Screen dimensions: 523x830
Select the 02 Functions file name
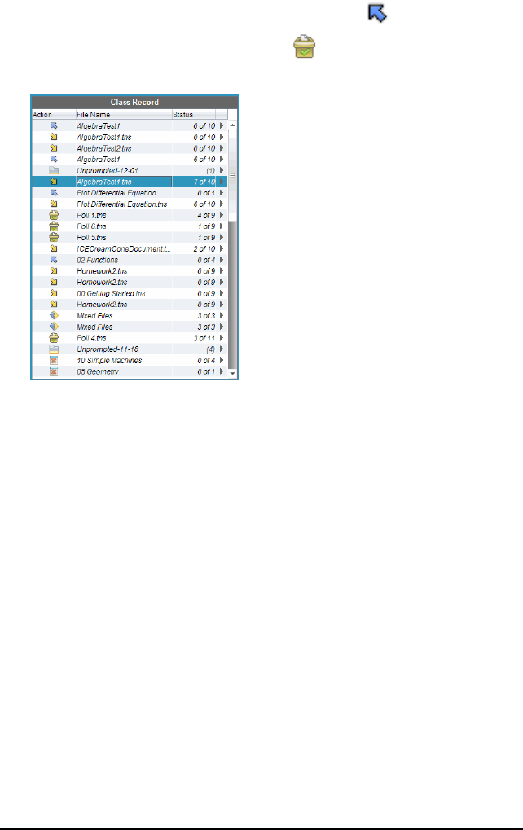pyautogui.click(x=98, y=260)
